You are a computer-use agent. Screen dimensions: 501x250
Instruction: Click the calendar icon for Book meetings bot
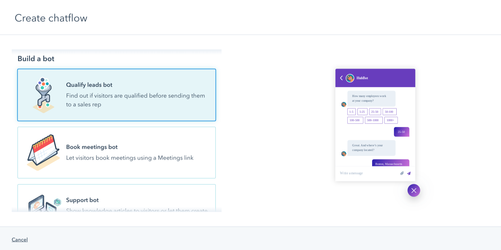43,152
